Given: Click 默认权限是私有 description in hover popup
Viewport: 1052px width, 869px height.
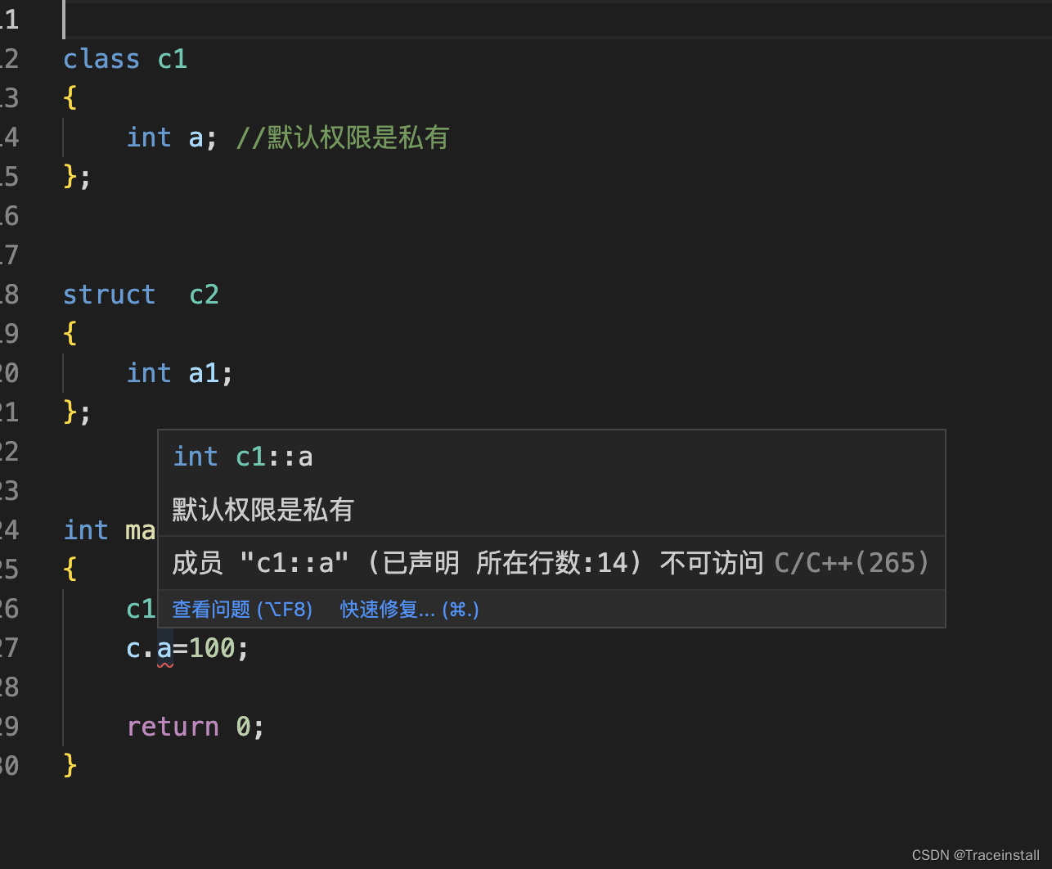Looking at the screenshot, I should click(263, 510).
